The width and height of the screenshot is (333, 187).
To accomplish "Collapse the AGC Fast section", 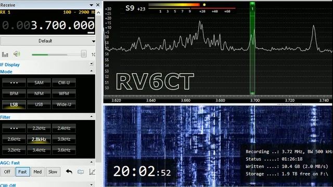I will (x=92, y=162).
